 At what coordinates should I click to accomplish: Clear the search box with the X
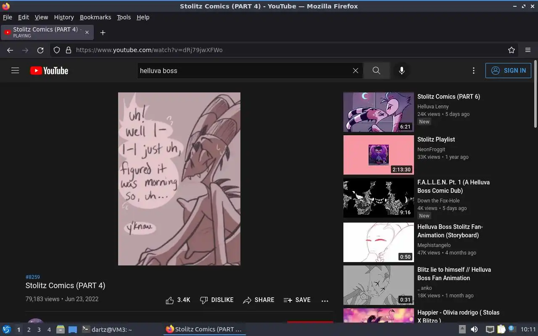[356, 71]
